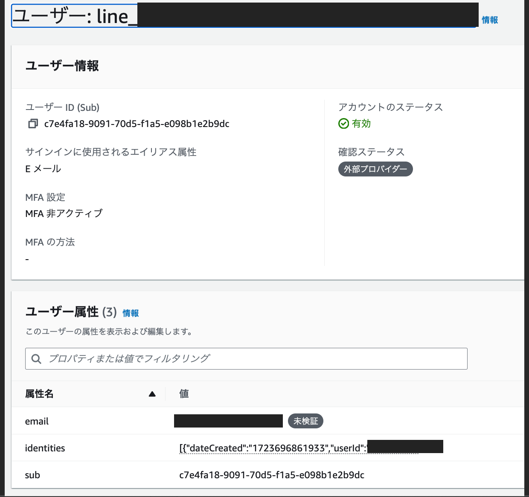Screen dimensions: 529x497
Task: Click the 有効 status text
Action: point(361,124)
